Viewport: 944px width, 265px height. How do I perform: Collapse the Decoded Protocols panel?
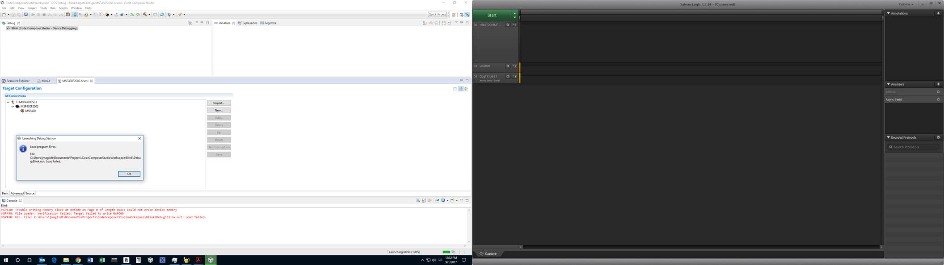point(889,137)
